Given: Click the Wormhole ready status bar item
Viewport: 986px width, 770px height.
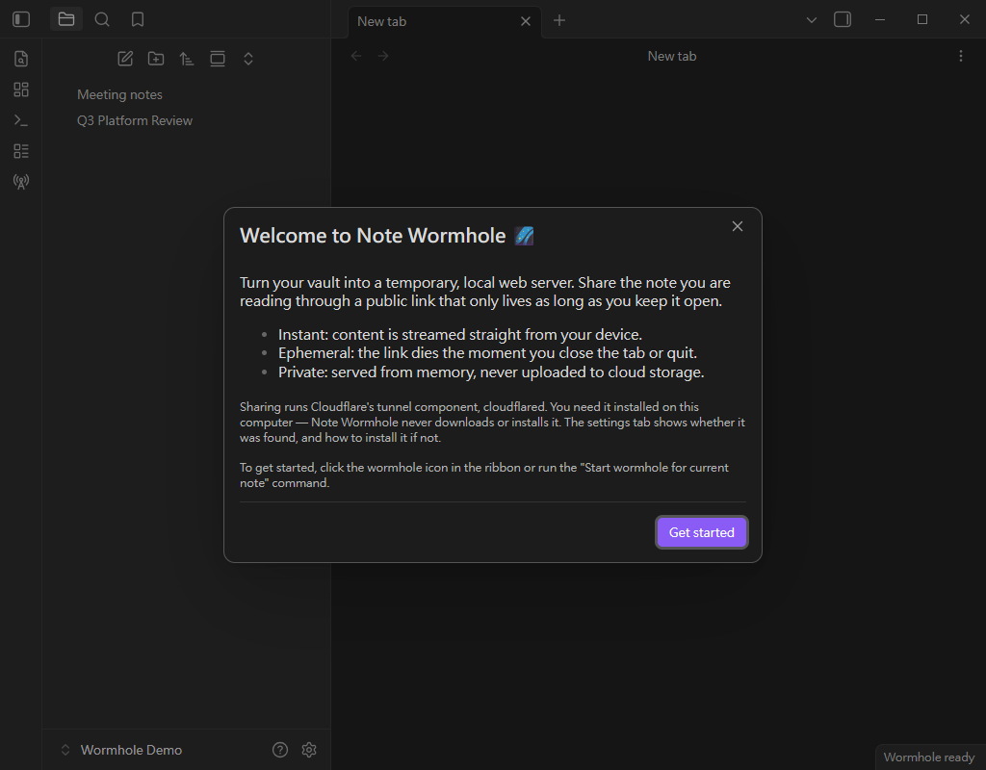Looking at the screenshot, I should click(x=929, y=757).
